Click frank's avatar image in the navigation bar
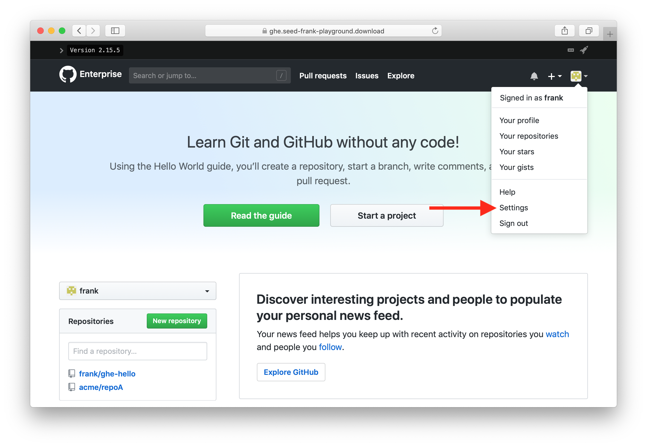Image resolution: width=647 pixels, height=447 pixels. [x=576, y=76]
